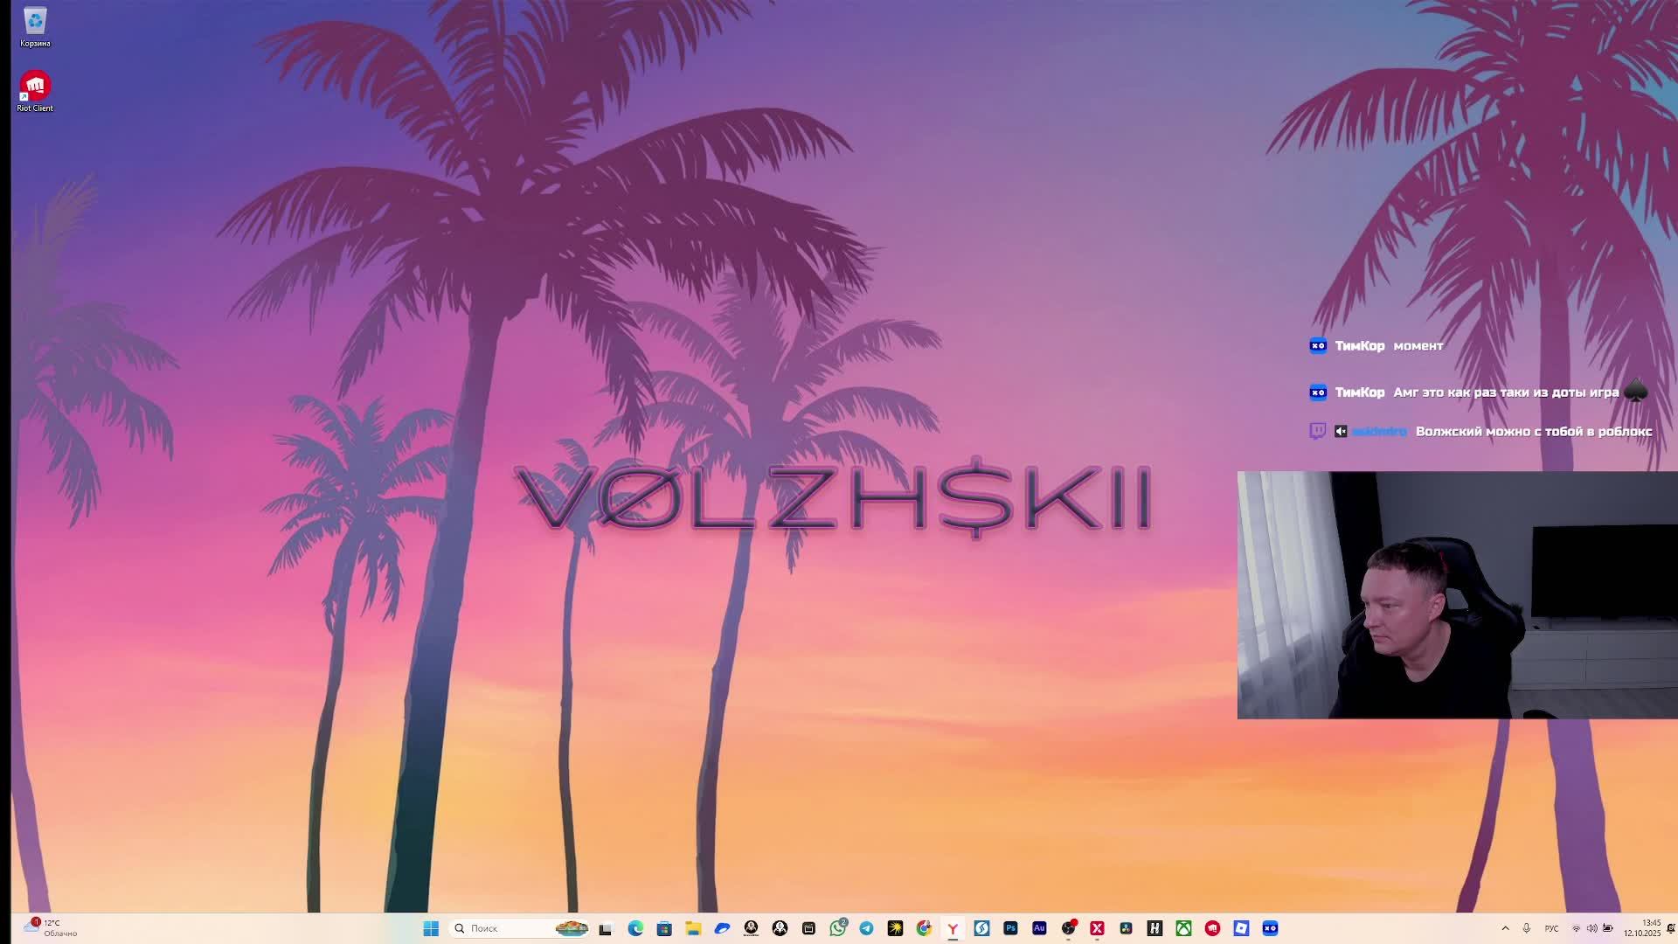This screenshot has width=1678, height=944.
Task: Open the clock and date calendar
Action: click(1643, 928)
